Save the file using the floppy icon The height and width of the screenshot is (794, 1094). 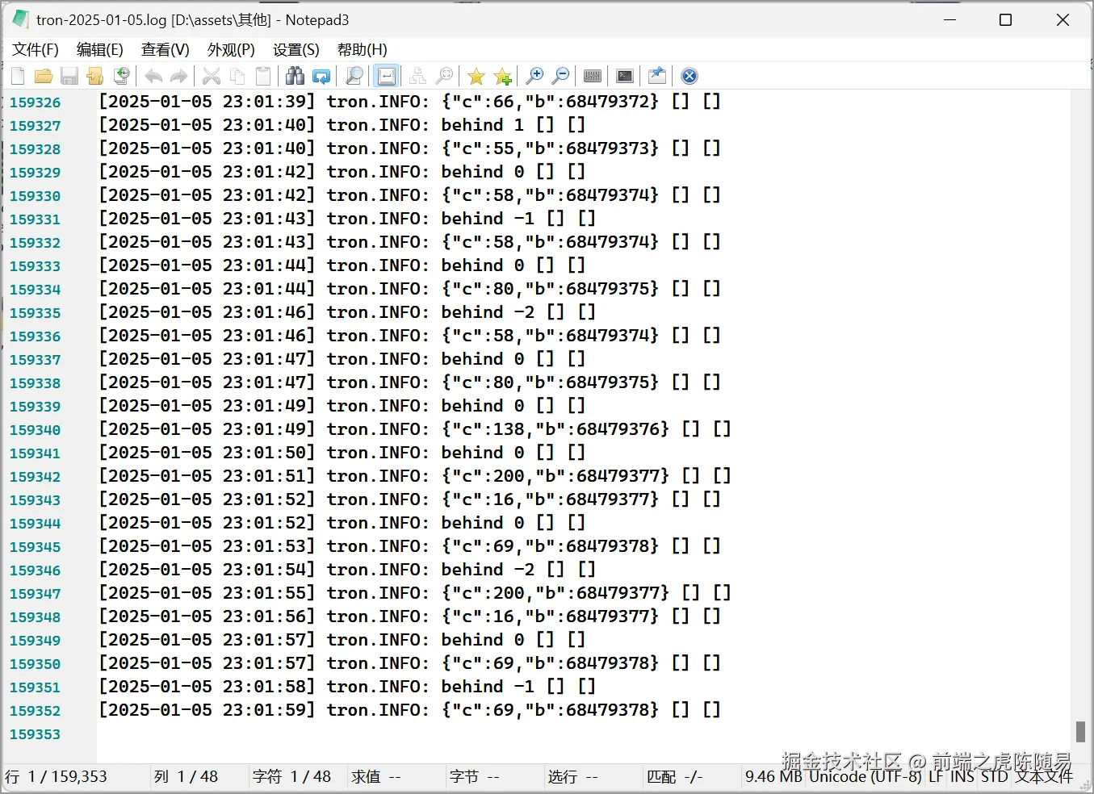69,76
